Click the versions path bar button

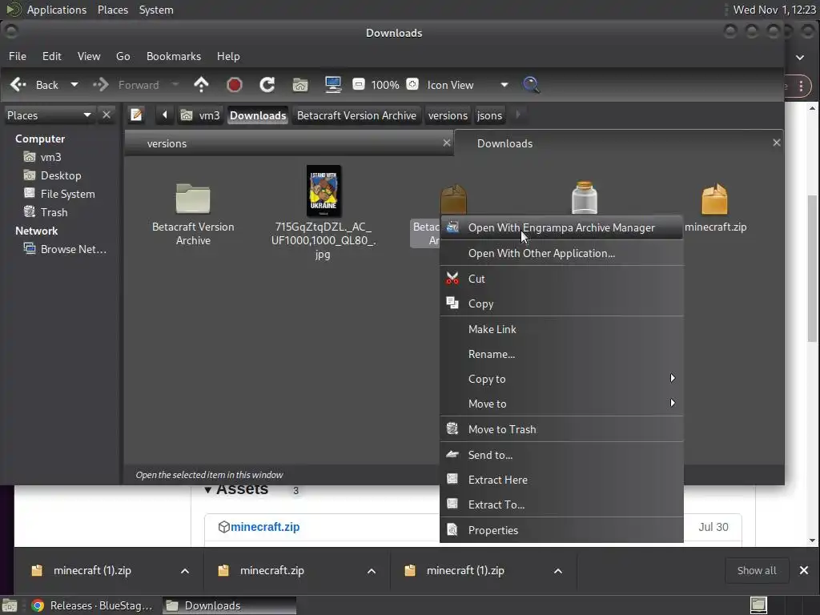click(x=448, y=115)
